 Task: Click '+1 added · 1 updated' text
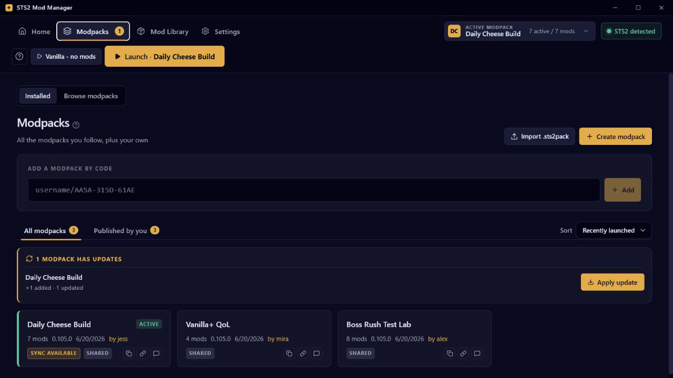tap(54, 288)
